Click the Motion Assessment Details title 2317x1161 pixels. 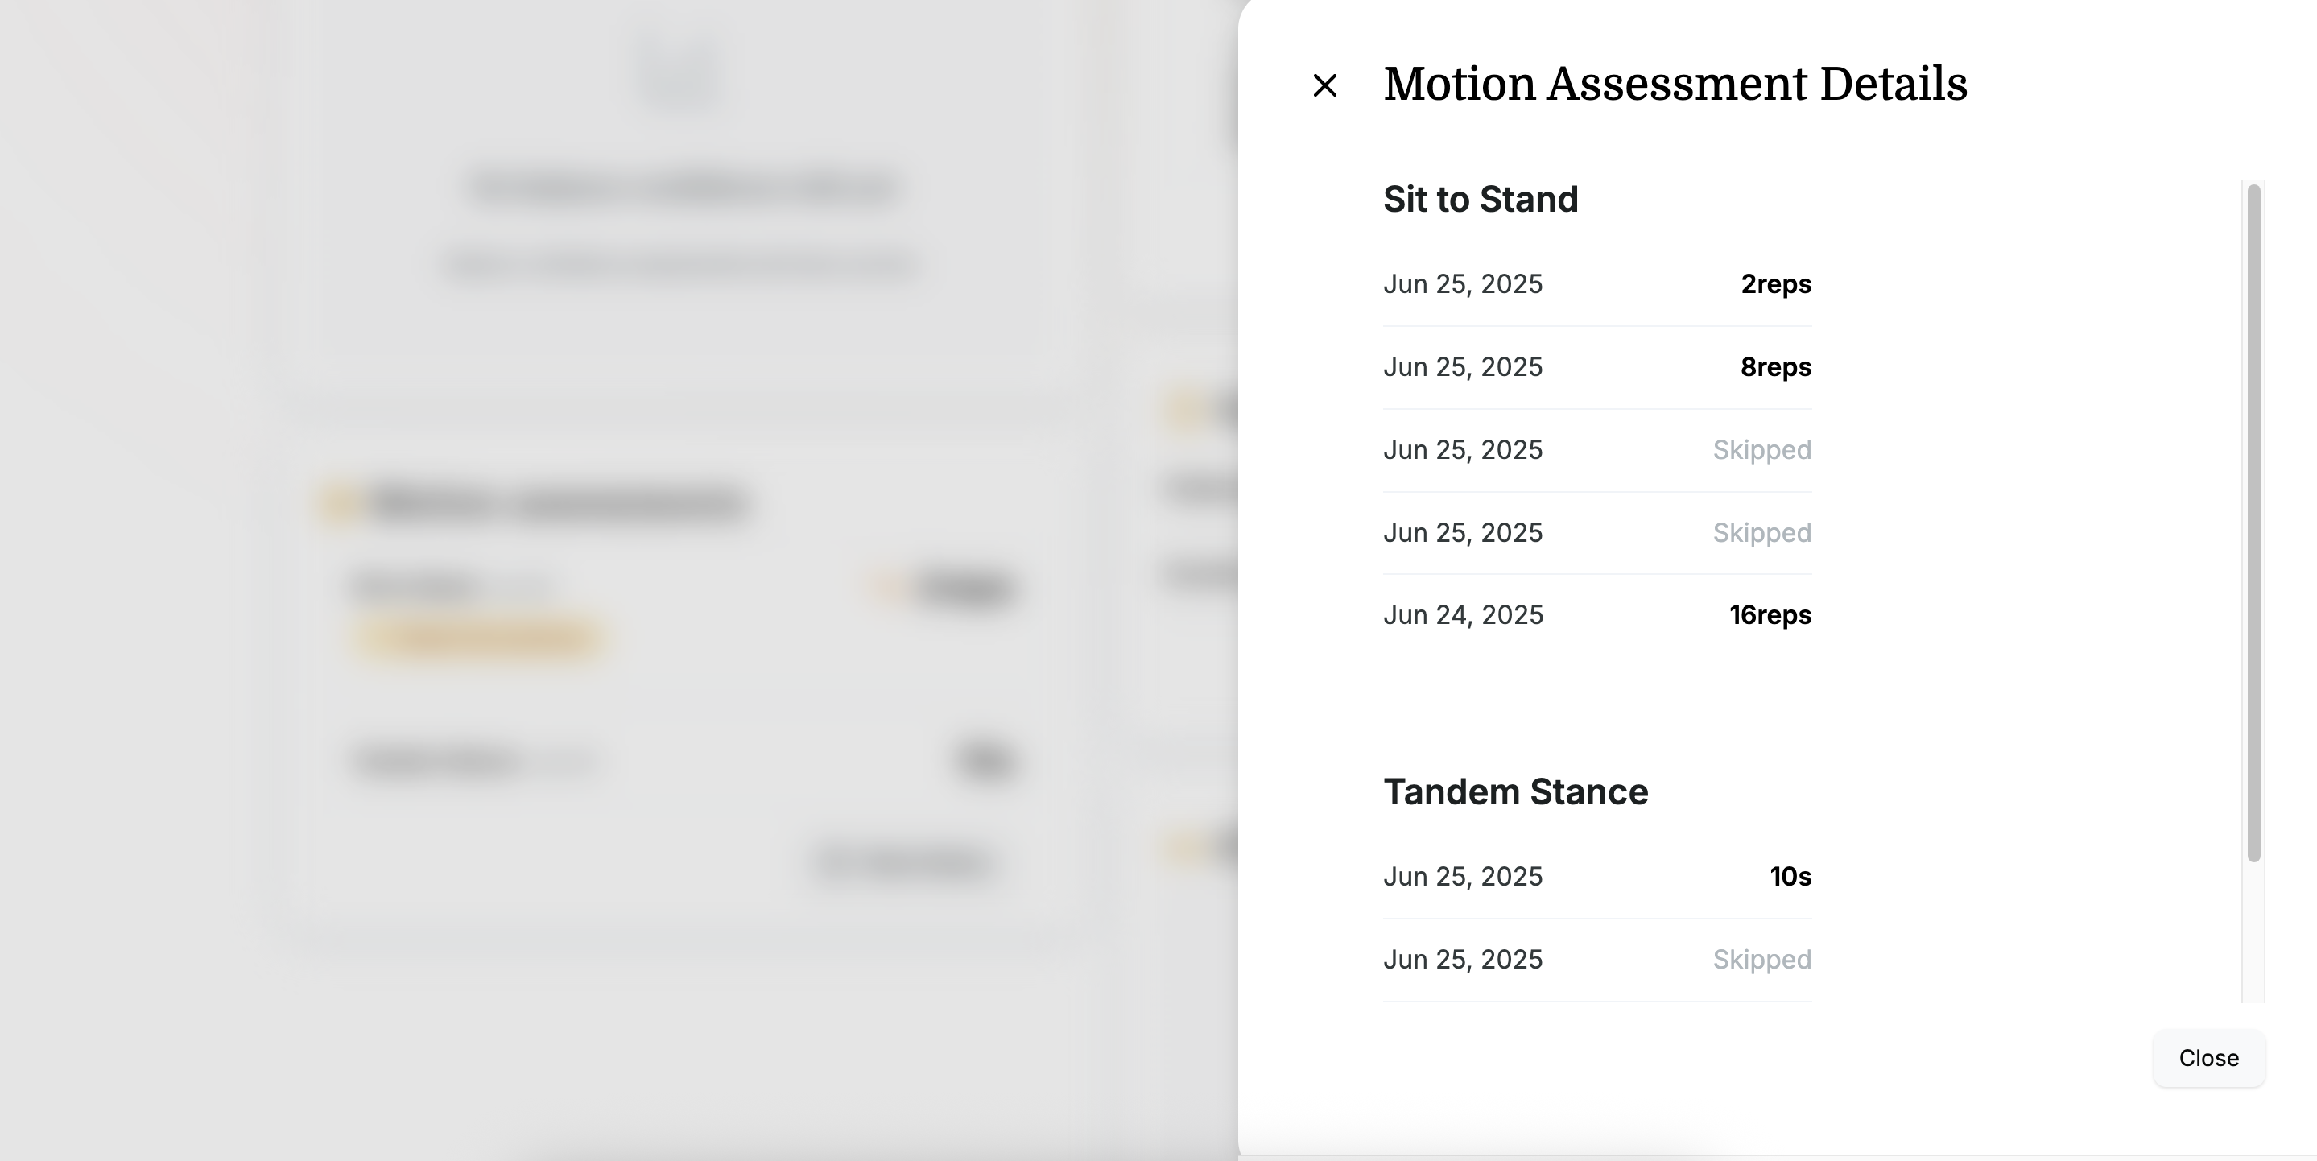pyautogui.click(x=1675, y=85)
